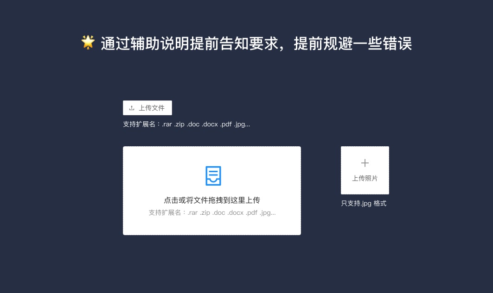The image size is (493, 293).
Task: Click heading phrase 提前规避一些错误
Action: point(353,44)
